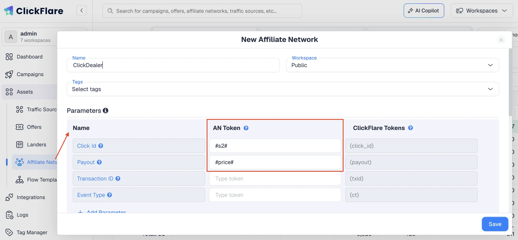Click the Click Id help icon

(101, 146)
